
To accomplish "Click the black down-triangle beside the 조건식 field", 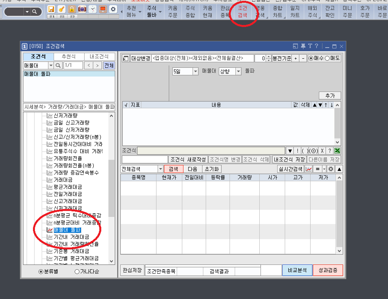I will click(290, 151).
